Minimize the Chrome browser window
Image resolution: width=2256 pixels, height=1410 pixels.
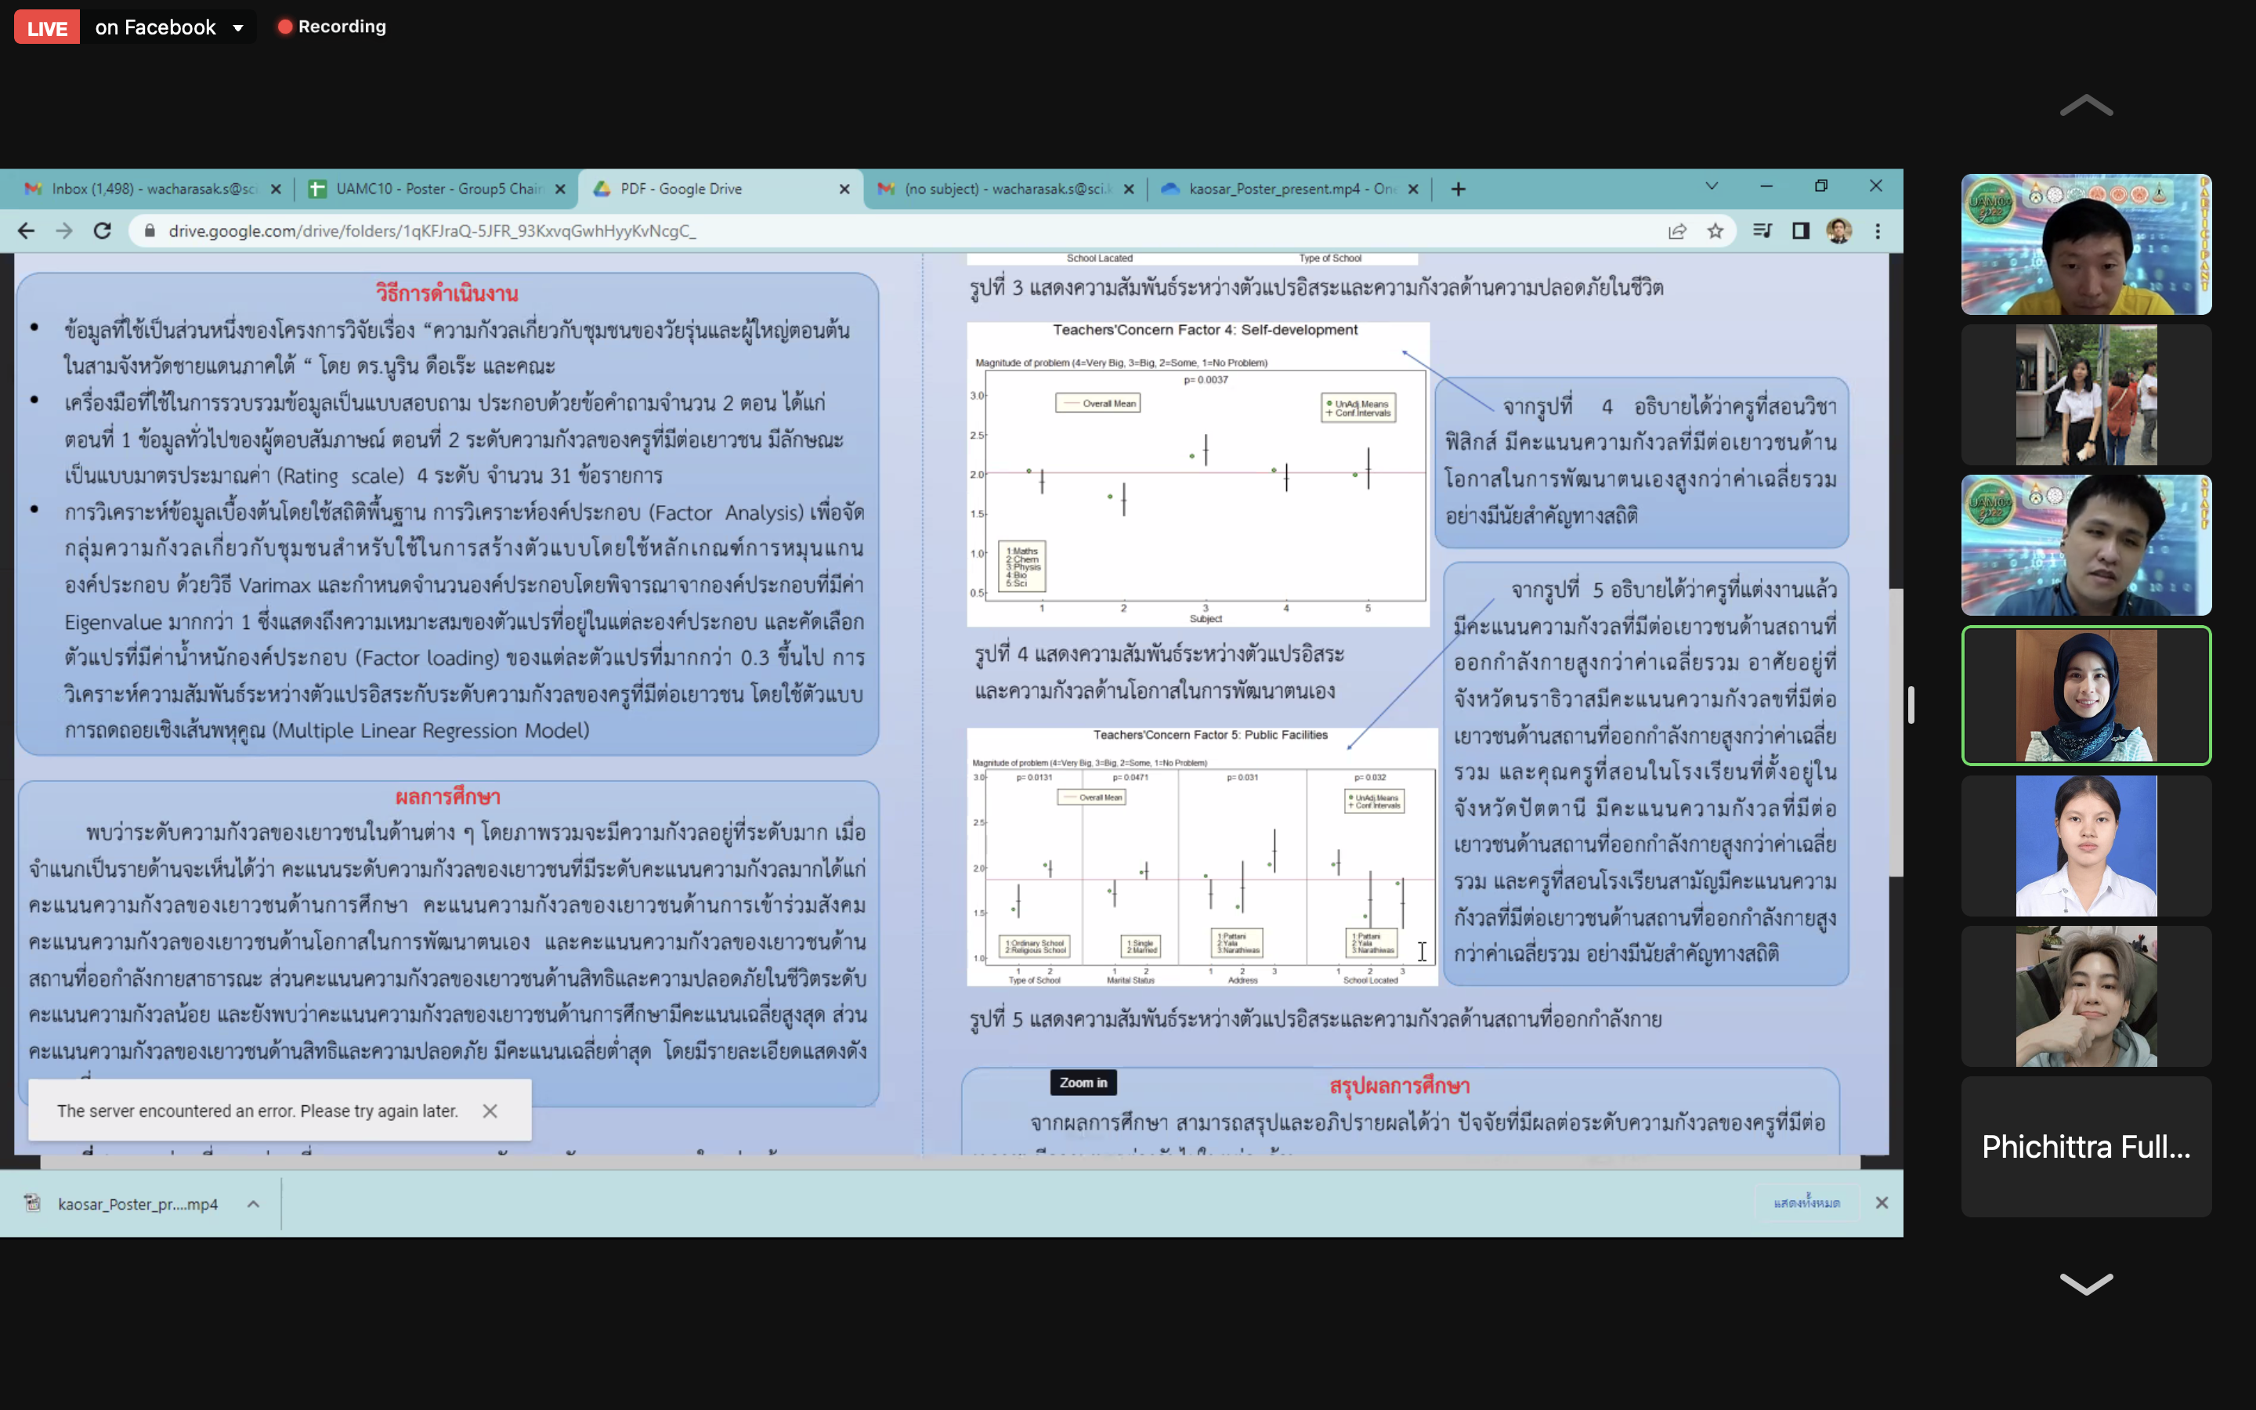(1766, 186)
